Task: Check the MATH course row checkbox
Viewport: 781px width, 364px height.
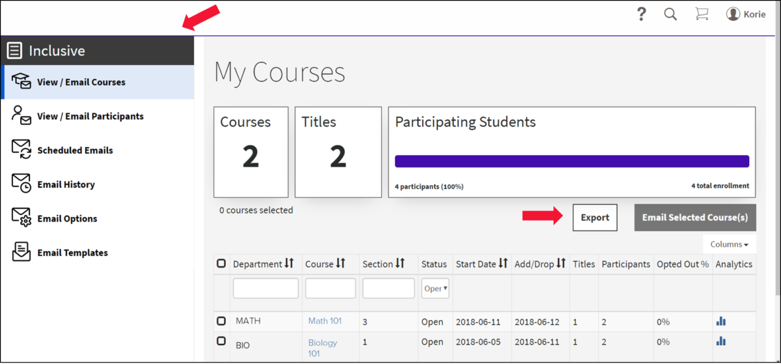Action: tap(221, 321)
